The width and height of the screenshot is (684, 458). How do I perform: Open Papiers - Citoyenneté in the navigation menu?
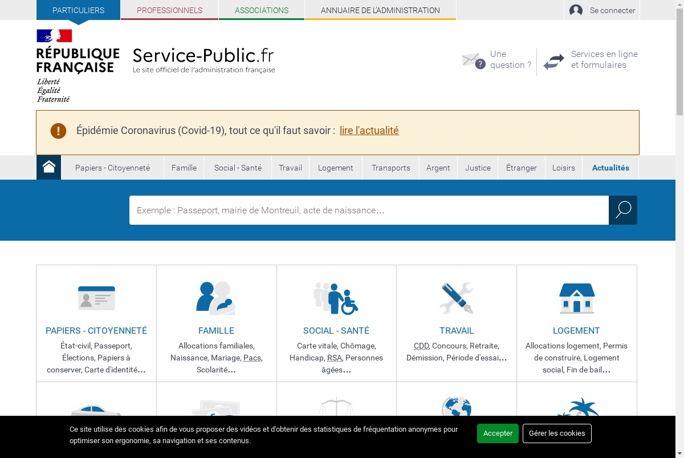click(x=112, y=168)
